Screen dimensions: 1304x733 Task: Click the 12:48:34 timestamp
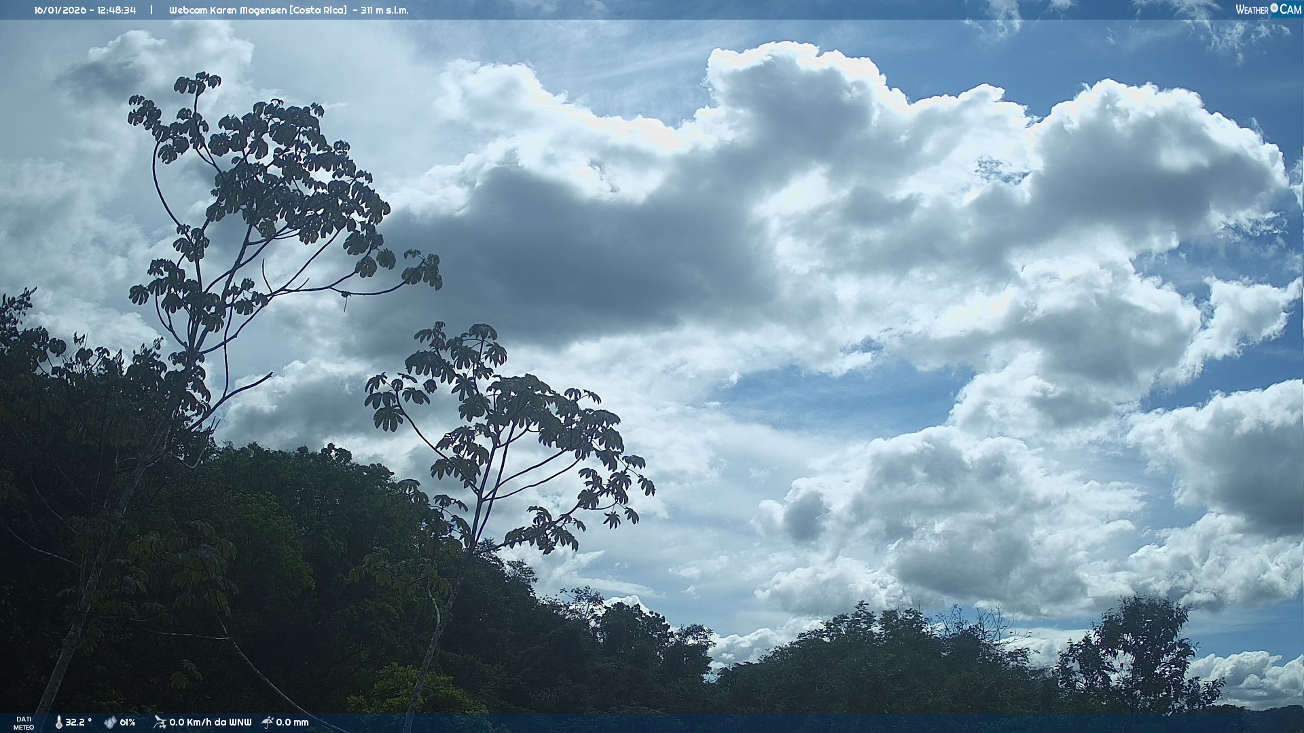pos(116,10)
